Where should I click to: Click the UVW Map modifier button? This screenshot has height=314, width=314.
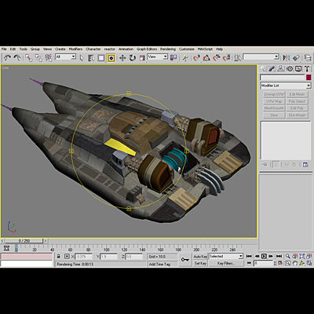click(x=274, y=101)
